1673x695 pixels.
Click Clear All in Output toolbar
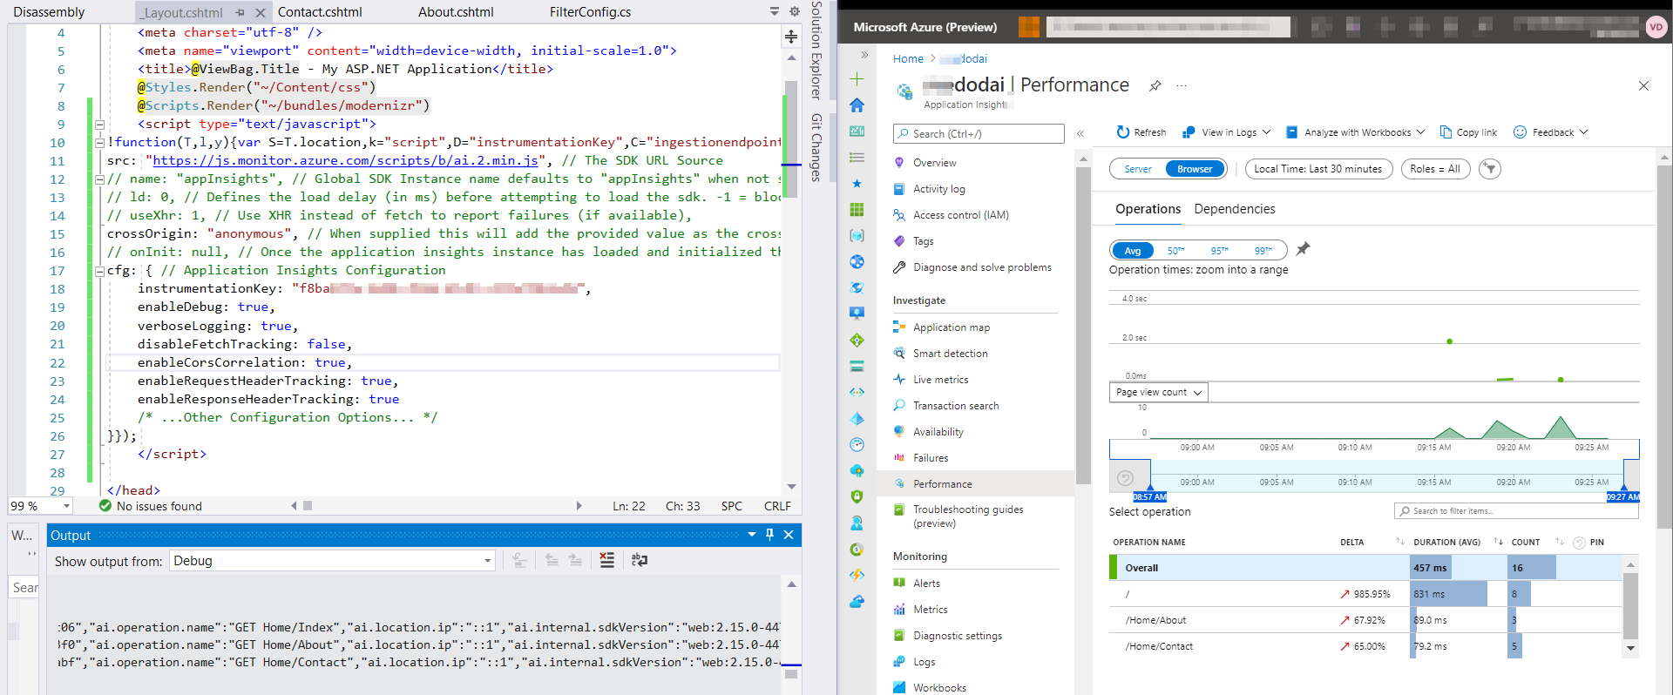(607, 560)
